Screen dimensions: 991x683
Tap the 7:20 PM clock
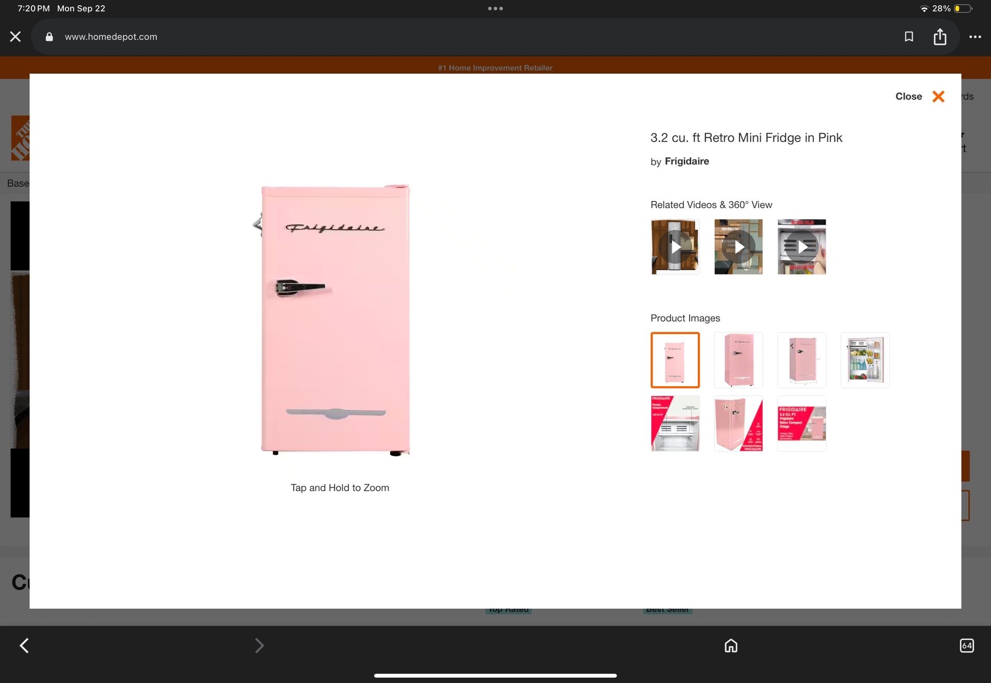click(x=34, y=9)
